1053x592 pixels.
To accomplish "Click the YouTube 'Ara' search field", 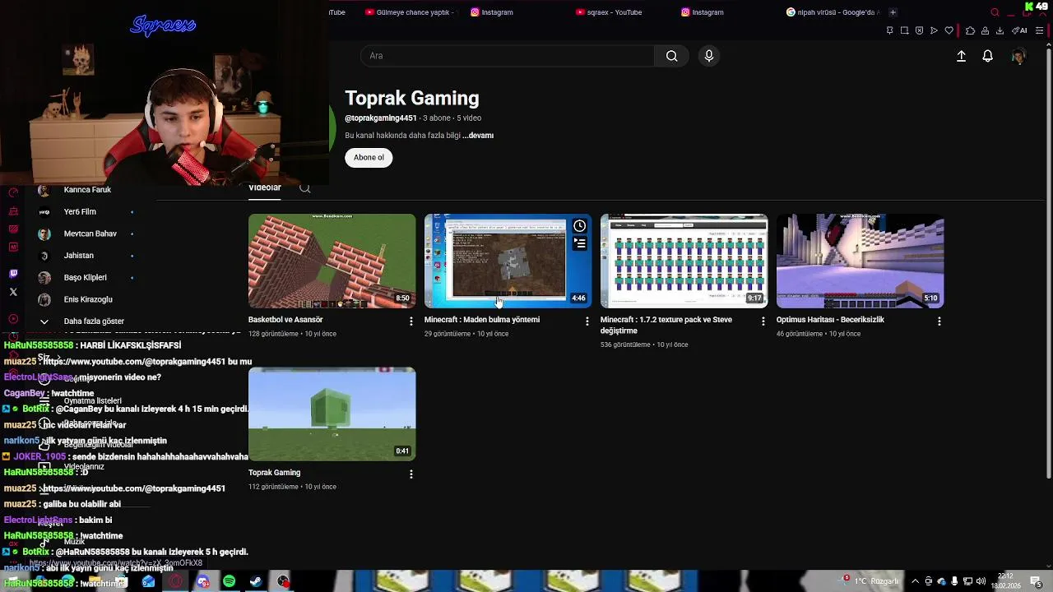I will (508, 56).
